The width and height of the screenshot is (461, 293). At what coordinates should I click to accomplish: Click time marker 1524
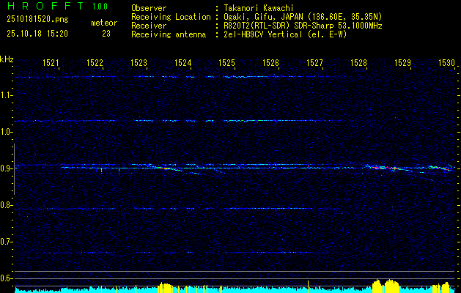click(x=182, y=62)
